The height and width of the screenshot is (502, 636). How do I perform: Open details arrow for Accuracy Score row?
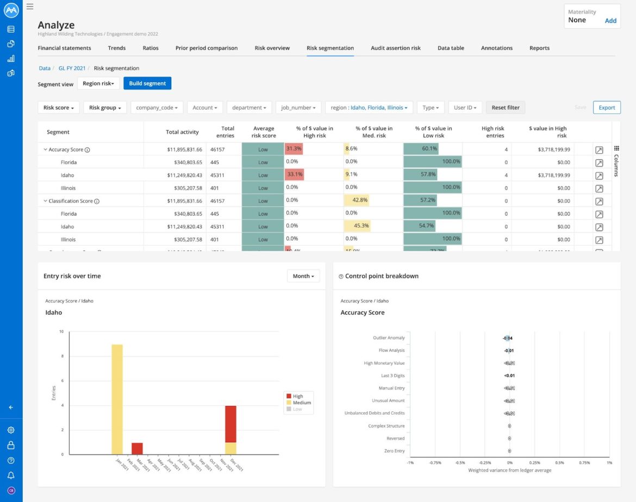pyautogui.click(x=599, y=150)
